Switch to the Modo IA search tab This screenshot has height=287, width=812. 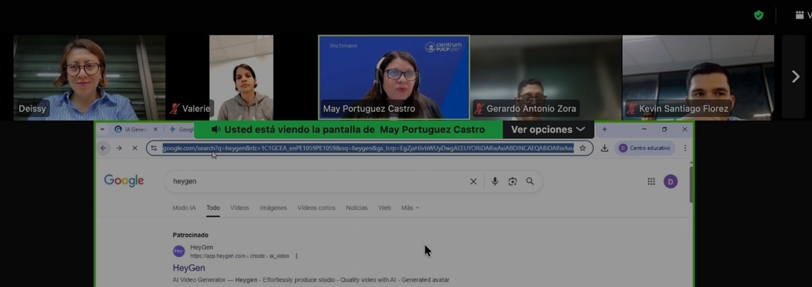(184, 208)
